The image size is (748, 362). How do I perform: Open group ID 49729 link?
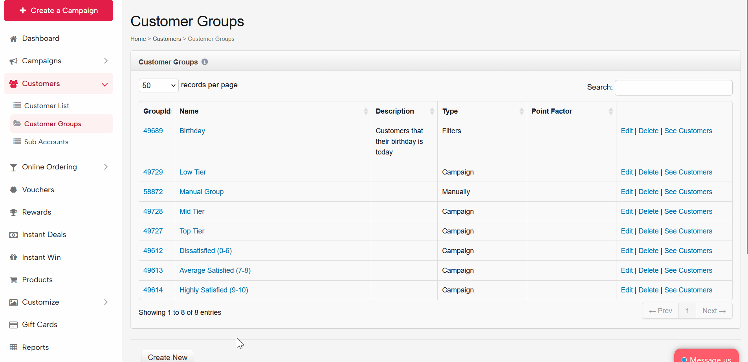[x=153, y=172]
